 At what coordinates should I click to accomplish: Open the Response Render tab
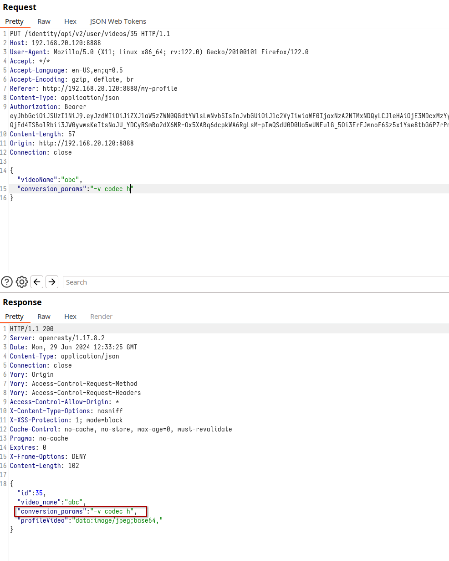click(101, 317)
